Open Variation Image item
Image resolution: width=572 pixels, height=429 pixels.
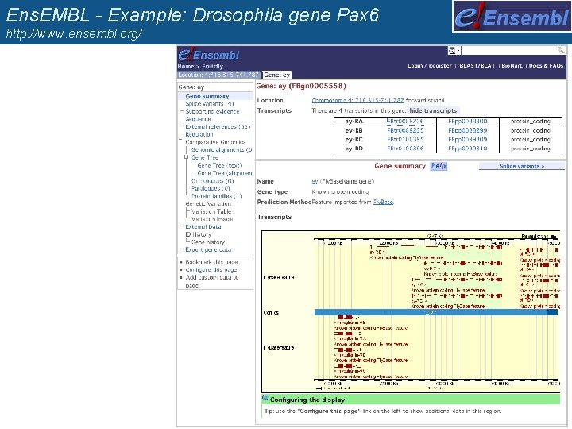click(x=212, y=219)
